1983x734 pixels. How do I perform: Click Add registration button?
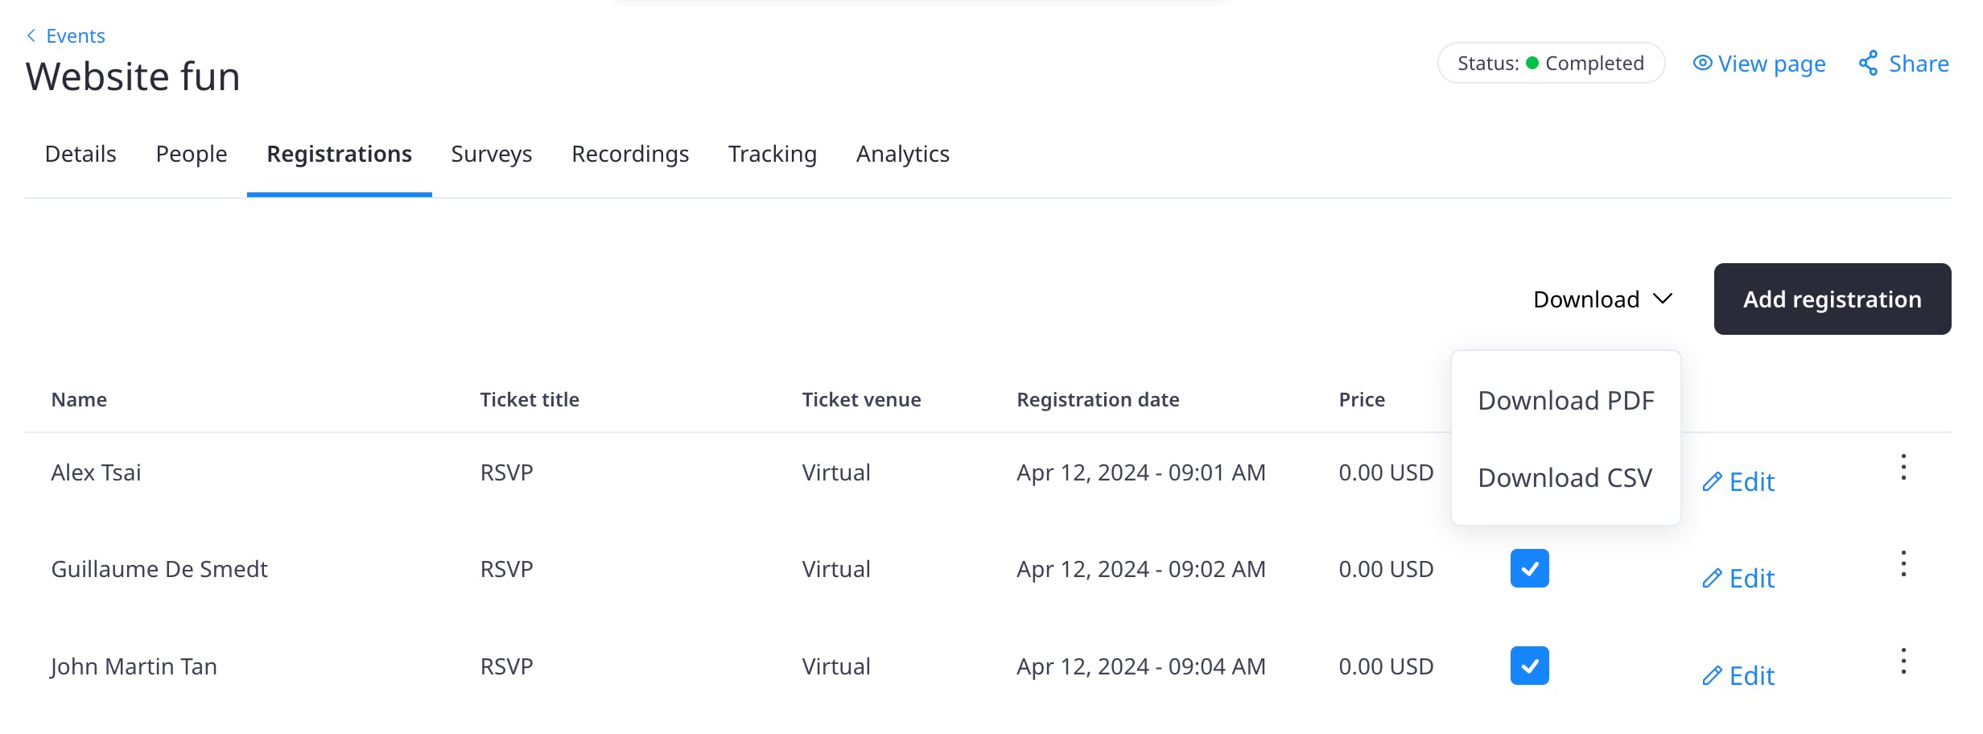pos(1832,299)
